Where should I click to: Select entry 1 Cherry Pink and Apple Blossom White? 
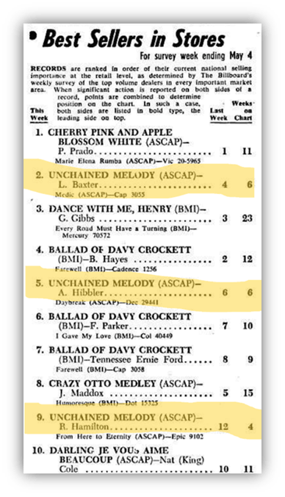click(x=144, y=146)
